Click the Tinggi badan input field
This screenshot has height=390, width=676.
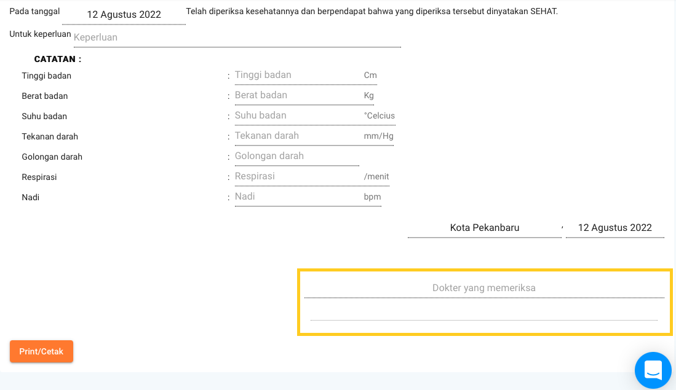298,75
